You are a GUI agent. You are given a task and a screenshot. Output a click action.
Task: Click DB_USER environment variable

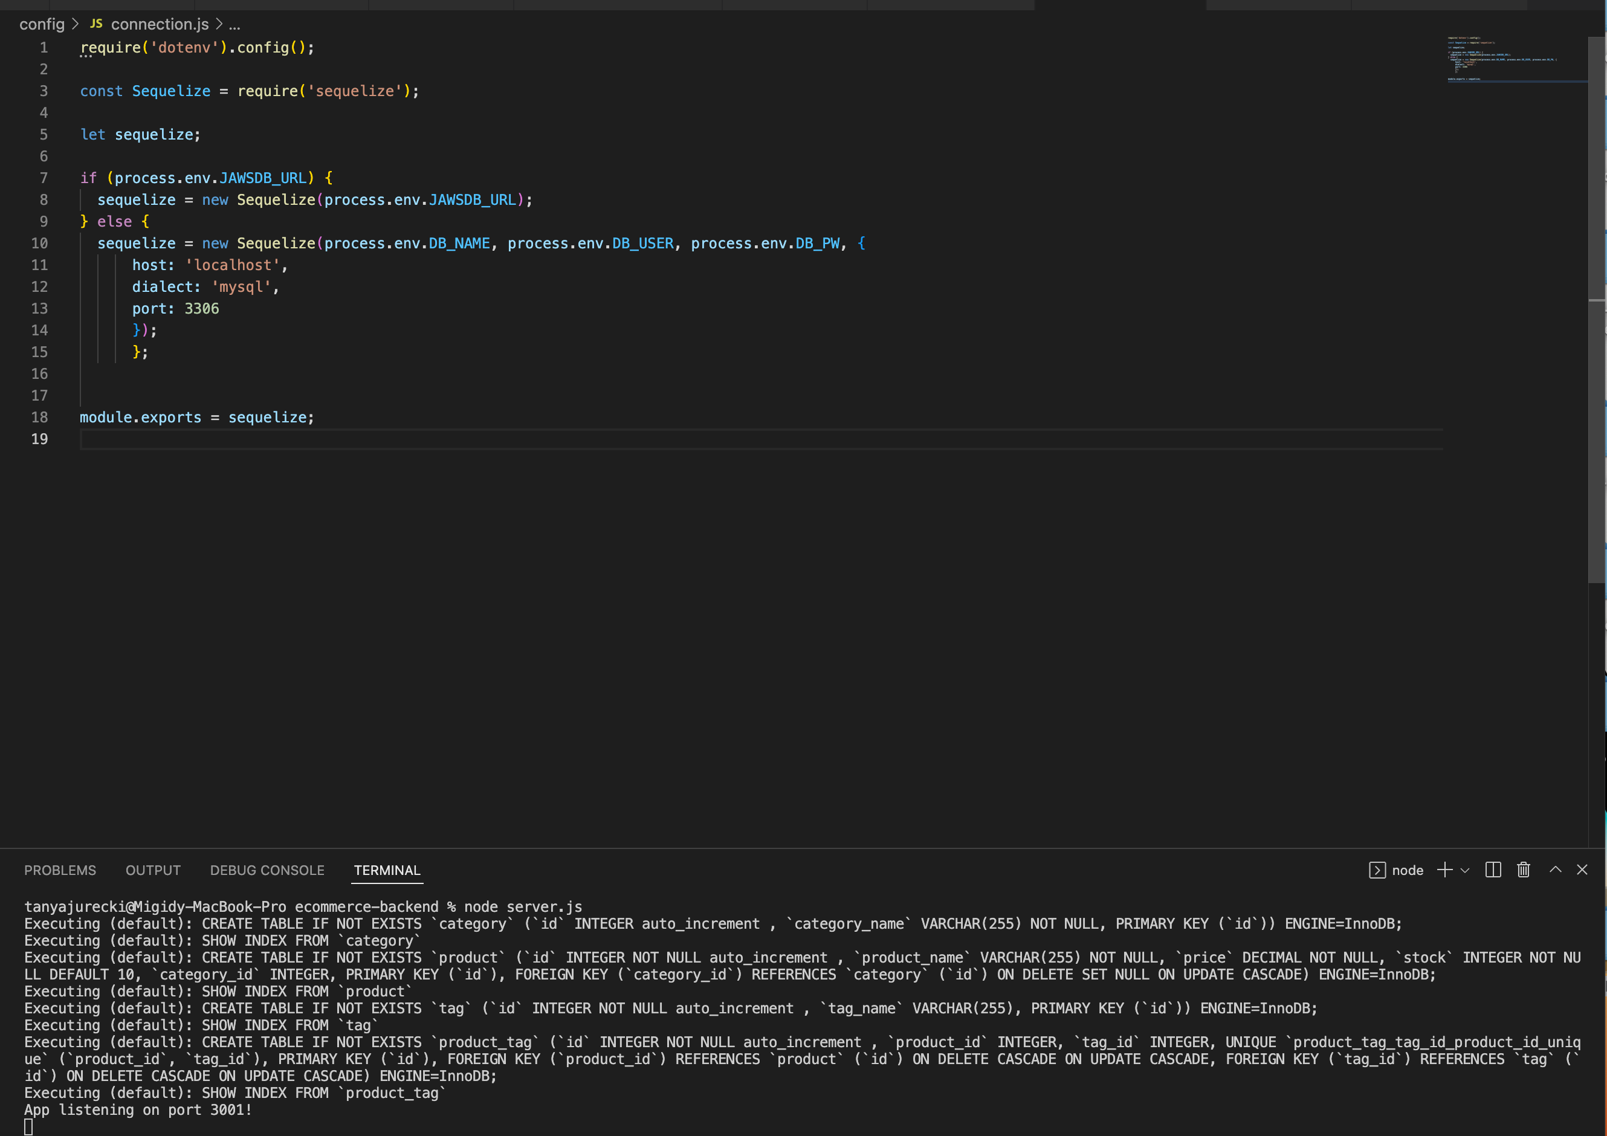pos(642,243)
